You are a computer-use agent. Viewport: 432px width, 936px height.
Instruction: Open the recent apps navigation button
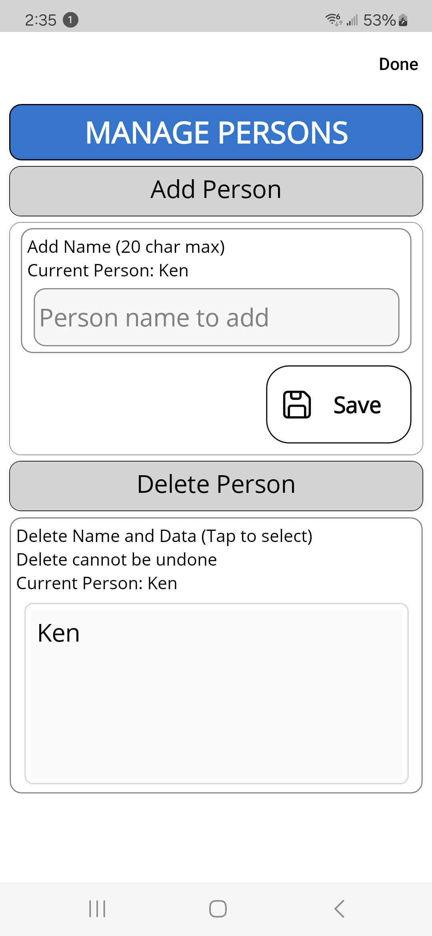click(x=97, y=909)
